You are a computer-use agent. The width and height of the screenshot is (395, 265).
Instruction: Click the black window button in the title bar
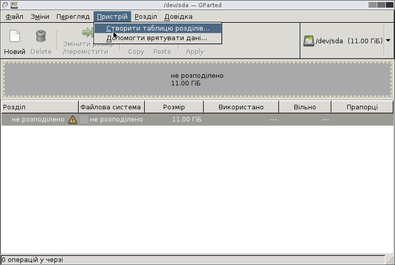(389, 5)
